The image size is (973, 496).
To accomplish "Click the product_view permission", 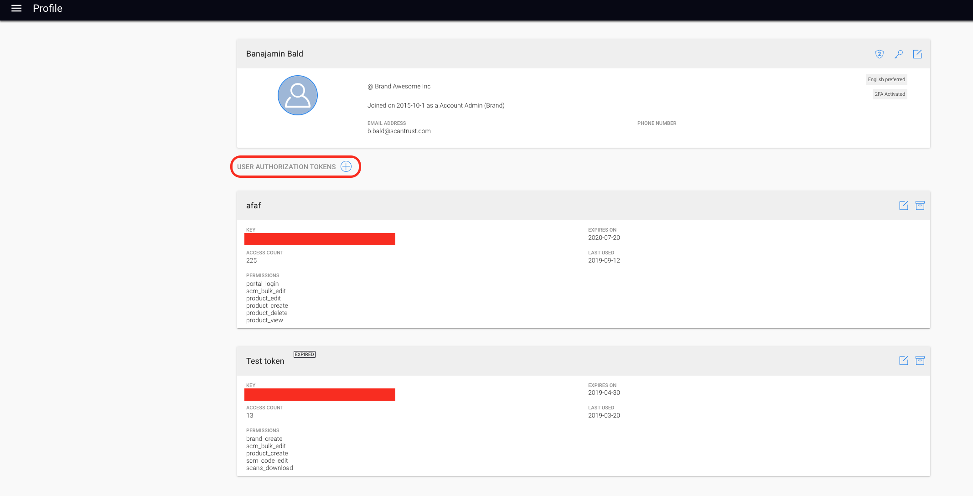I will pos(264,320).
